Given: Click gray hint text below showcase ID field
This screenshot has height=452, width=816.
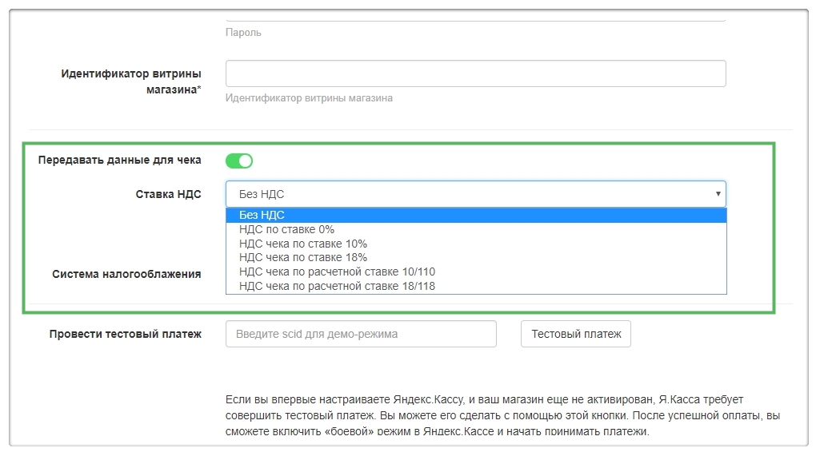Looking at the screenshot, I should tap(309, 98).
